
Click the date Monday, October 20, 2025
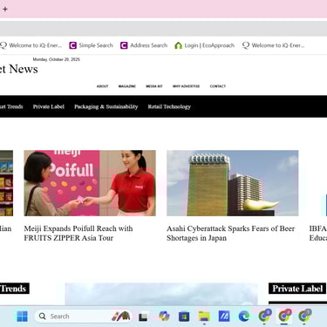(56, 59)
